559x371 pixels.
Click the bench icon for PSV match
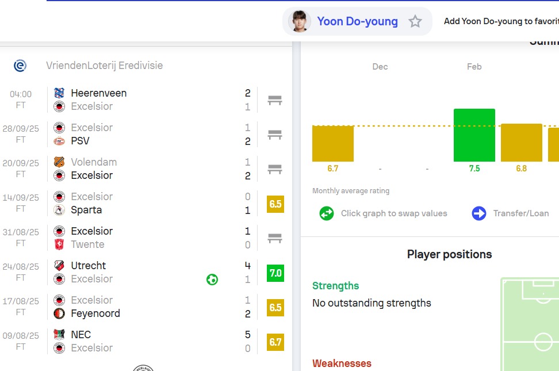coord(275,135)
